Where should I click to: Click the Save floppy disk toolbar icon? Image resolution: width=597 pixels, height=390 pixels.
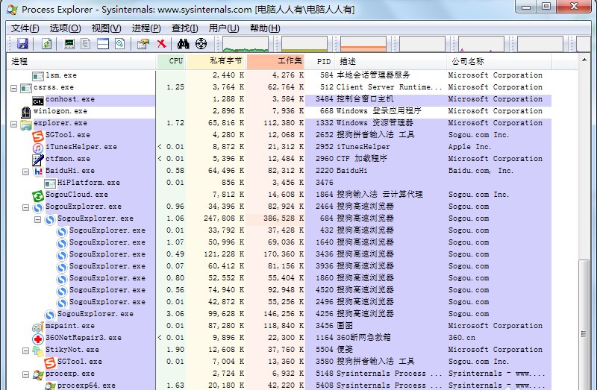[x=22, y=44]
